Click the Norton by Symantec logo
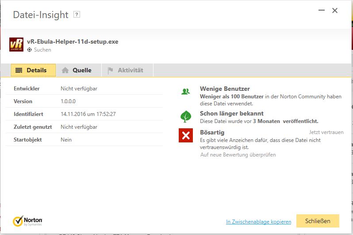This screenshot has height=235, width=353. click(27, 221)
